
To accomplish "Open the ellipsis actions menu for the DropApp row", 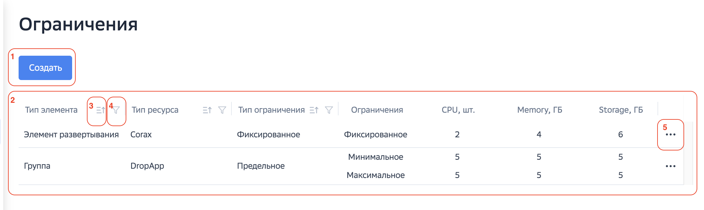I will pyautogui.click(x=671, y=166).
